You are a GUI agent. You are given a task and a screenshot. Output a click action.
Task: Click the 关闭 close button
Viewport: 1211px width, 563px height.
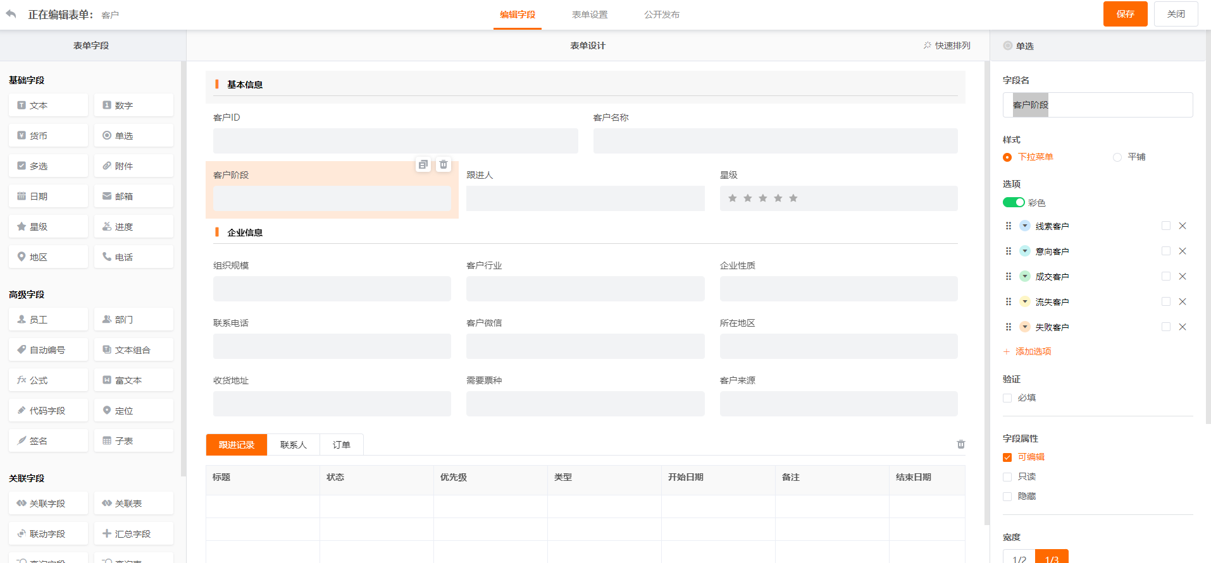[1176, 14]
